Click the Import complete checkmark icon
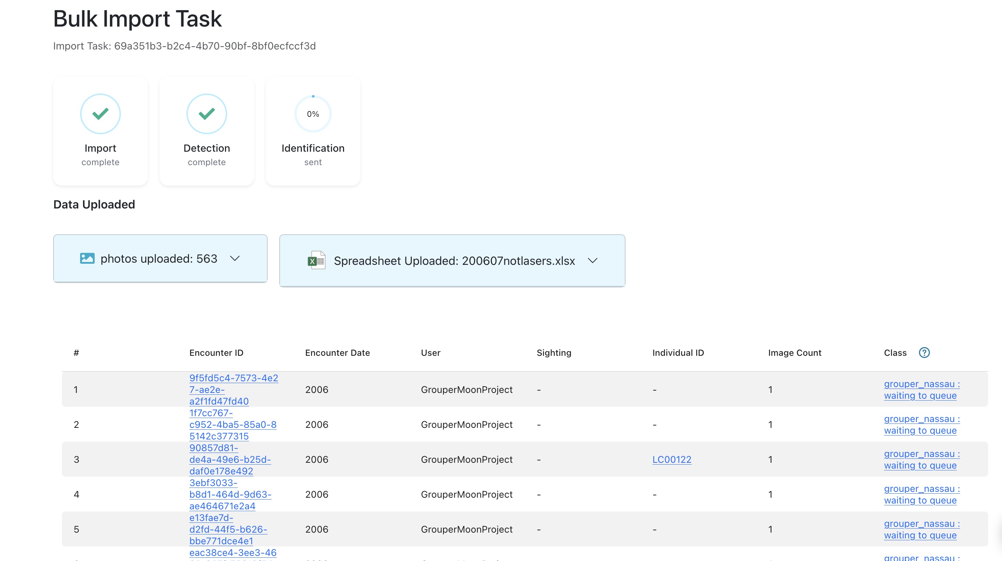 [x=100, y=114]
